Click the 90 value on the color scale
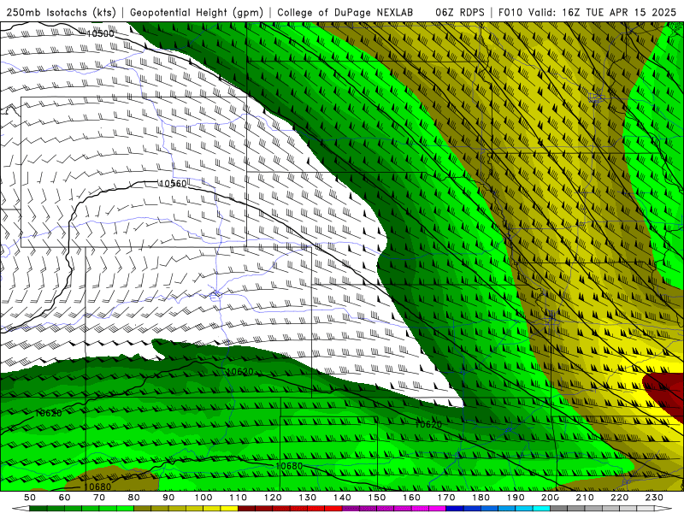The width and height of the screenshot is (684, 513). pyautogui.click(x=168, y=498)
